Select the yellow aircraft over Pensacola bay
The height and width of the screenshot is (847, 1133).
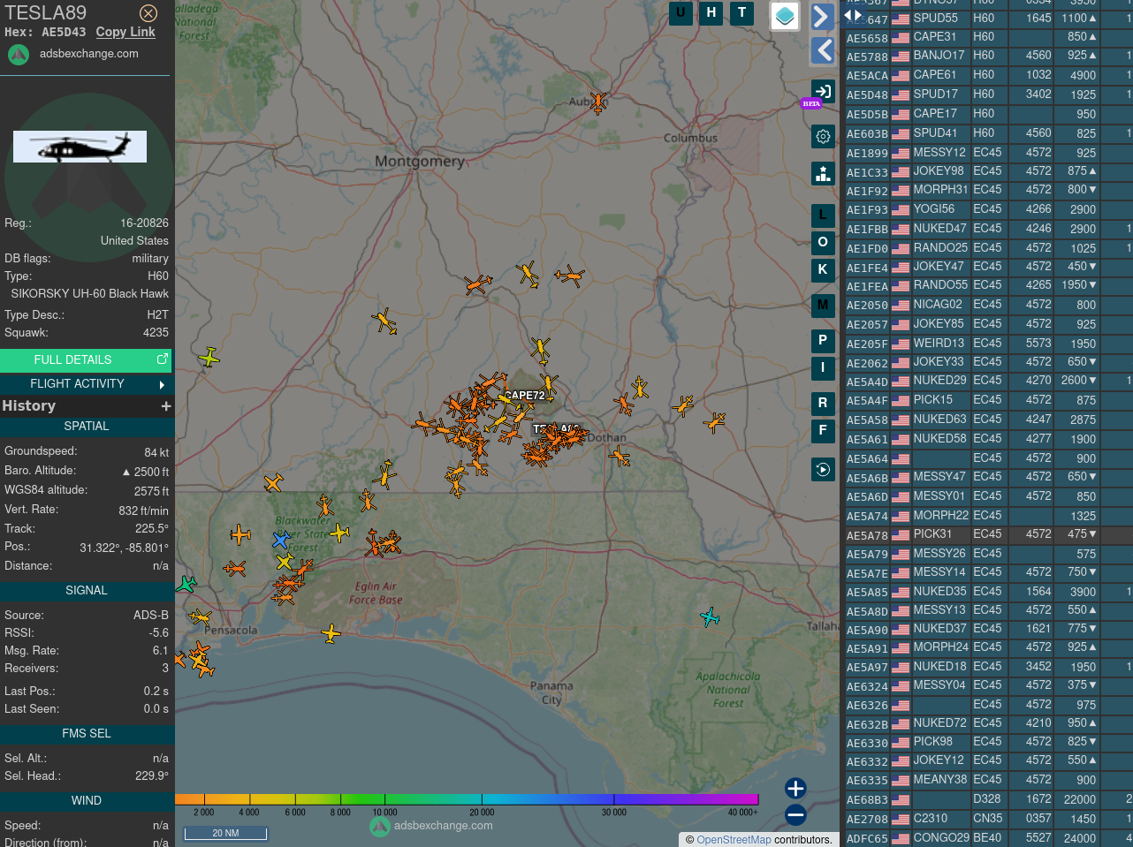coord(331,632)
